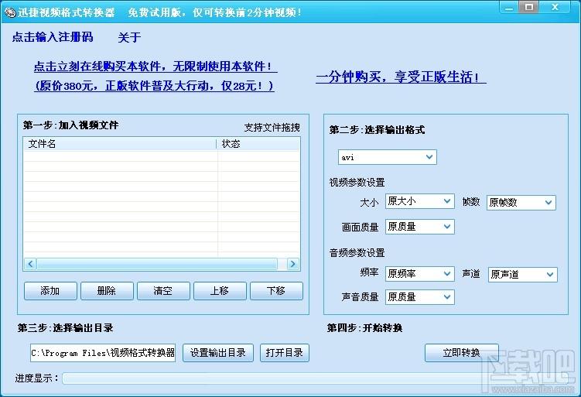Move file up with 上移 button
The width and height of the screenshot is (581, 397).
(x=220, y=291)
